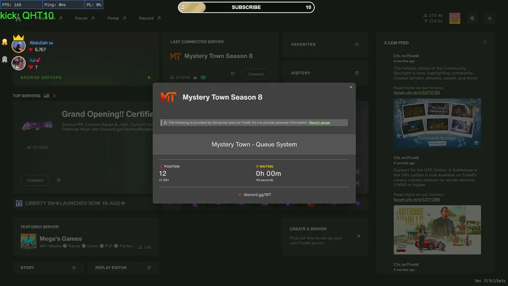Image resolution: width=508 pixels, height=286 pixels.
Task: Click the second-ranked user's avatar
Action: (x=19, y=63)
